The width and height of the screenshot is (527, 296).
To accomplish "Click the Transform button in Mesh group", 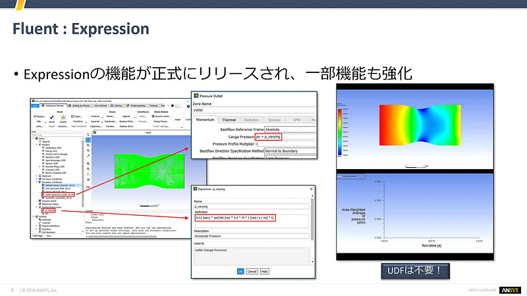I will tap(78, 122).
